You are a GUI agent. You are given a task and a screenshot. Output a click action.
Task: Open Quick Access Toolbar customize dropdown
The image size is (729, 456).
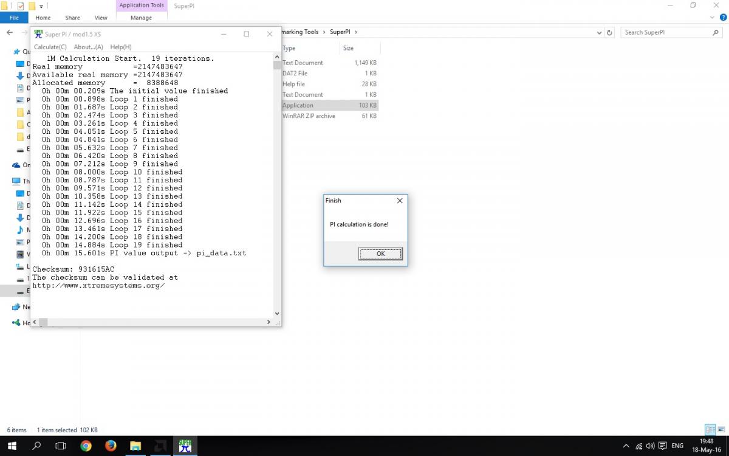41,5
